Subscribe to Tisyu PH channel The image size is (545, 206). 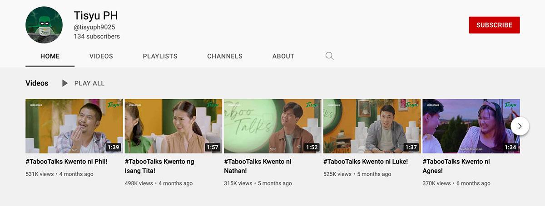(x=494, y=25)
